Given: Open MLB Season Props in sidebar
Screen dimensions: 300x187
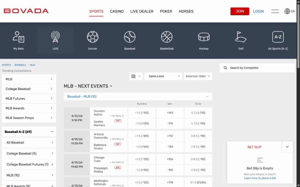Looking at the screenshot, I should (x=29, y=118).
